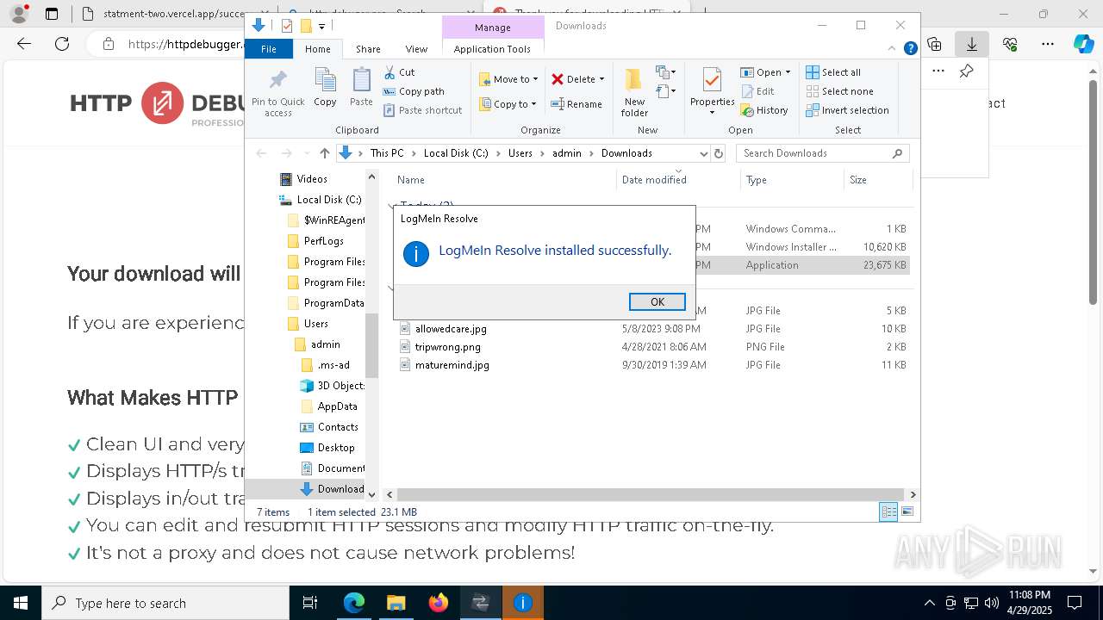Select maturemind.jpg file
Screen dimensions: 1103x620
(x=452, y=365)
